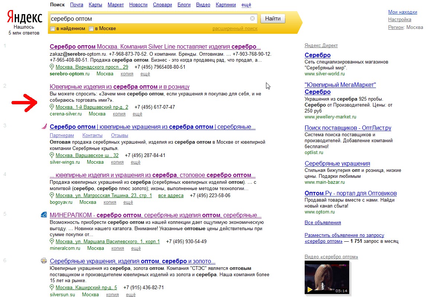Click the map pin next to Матросская Тишина, 23
This screenshot has height=297, width=428.
[52, 195]
